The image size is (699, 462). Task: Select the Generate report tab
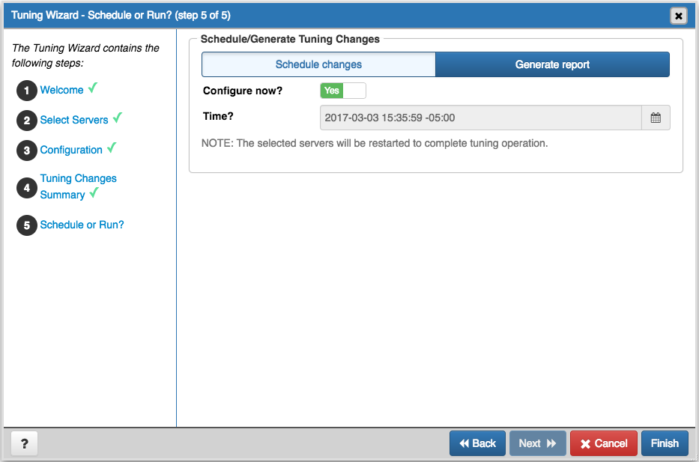point(552,64)
